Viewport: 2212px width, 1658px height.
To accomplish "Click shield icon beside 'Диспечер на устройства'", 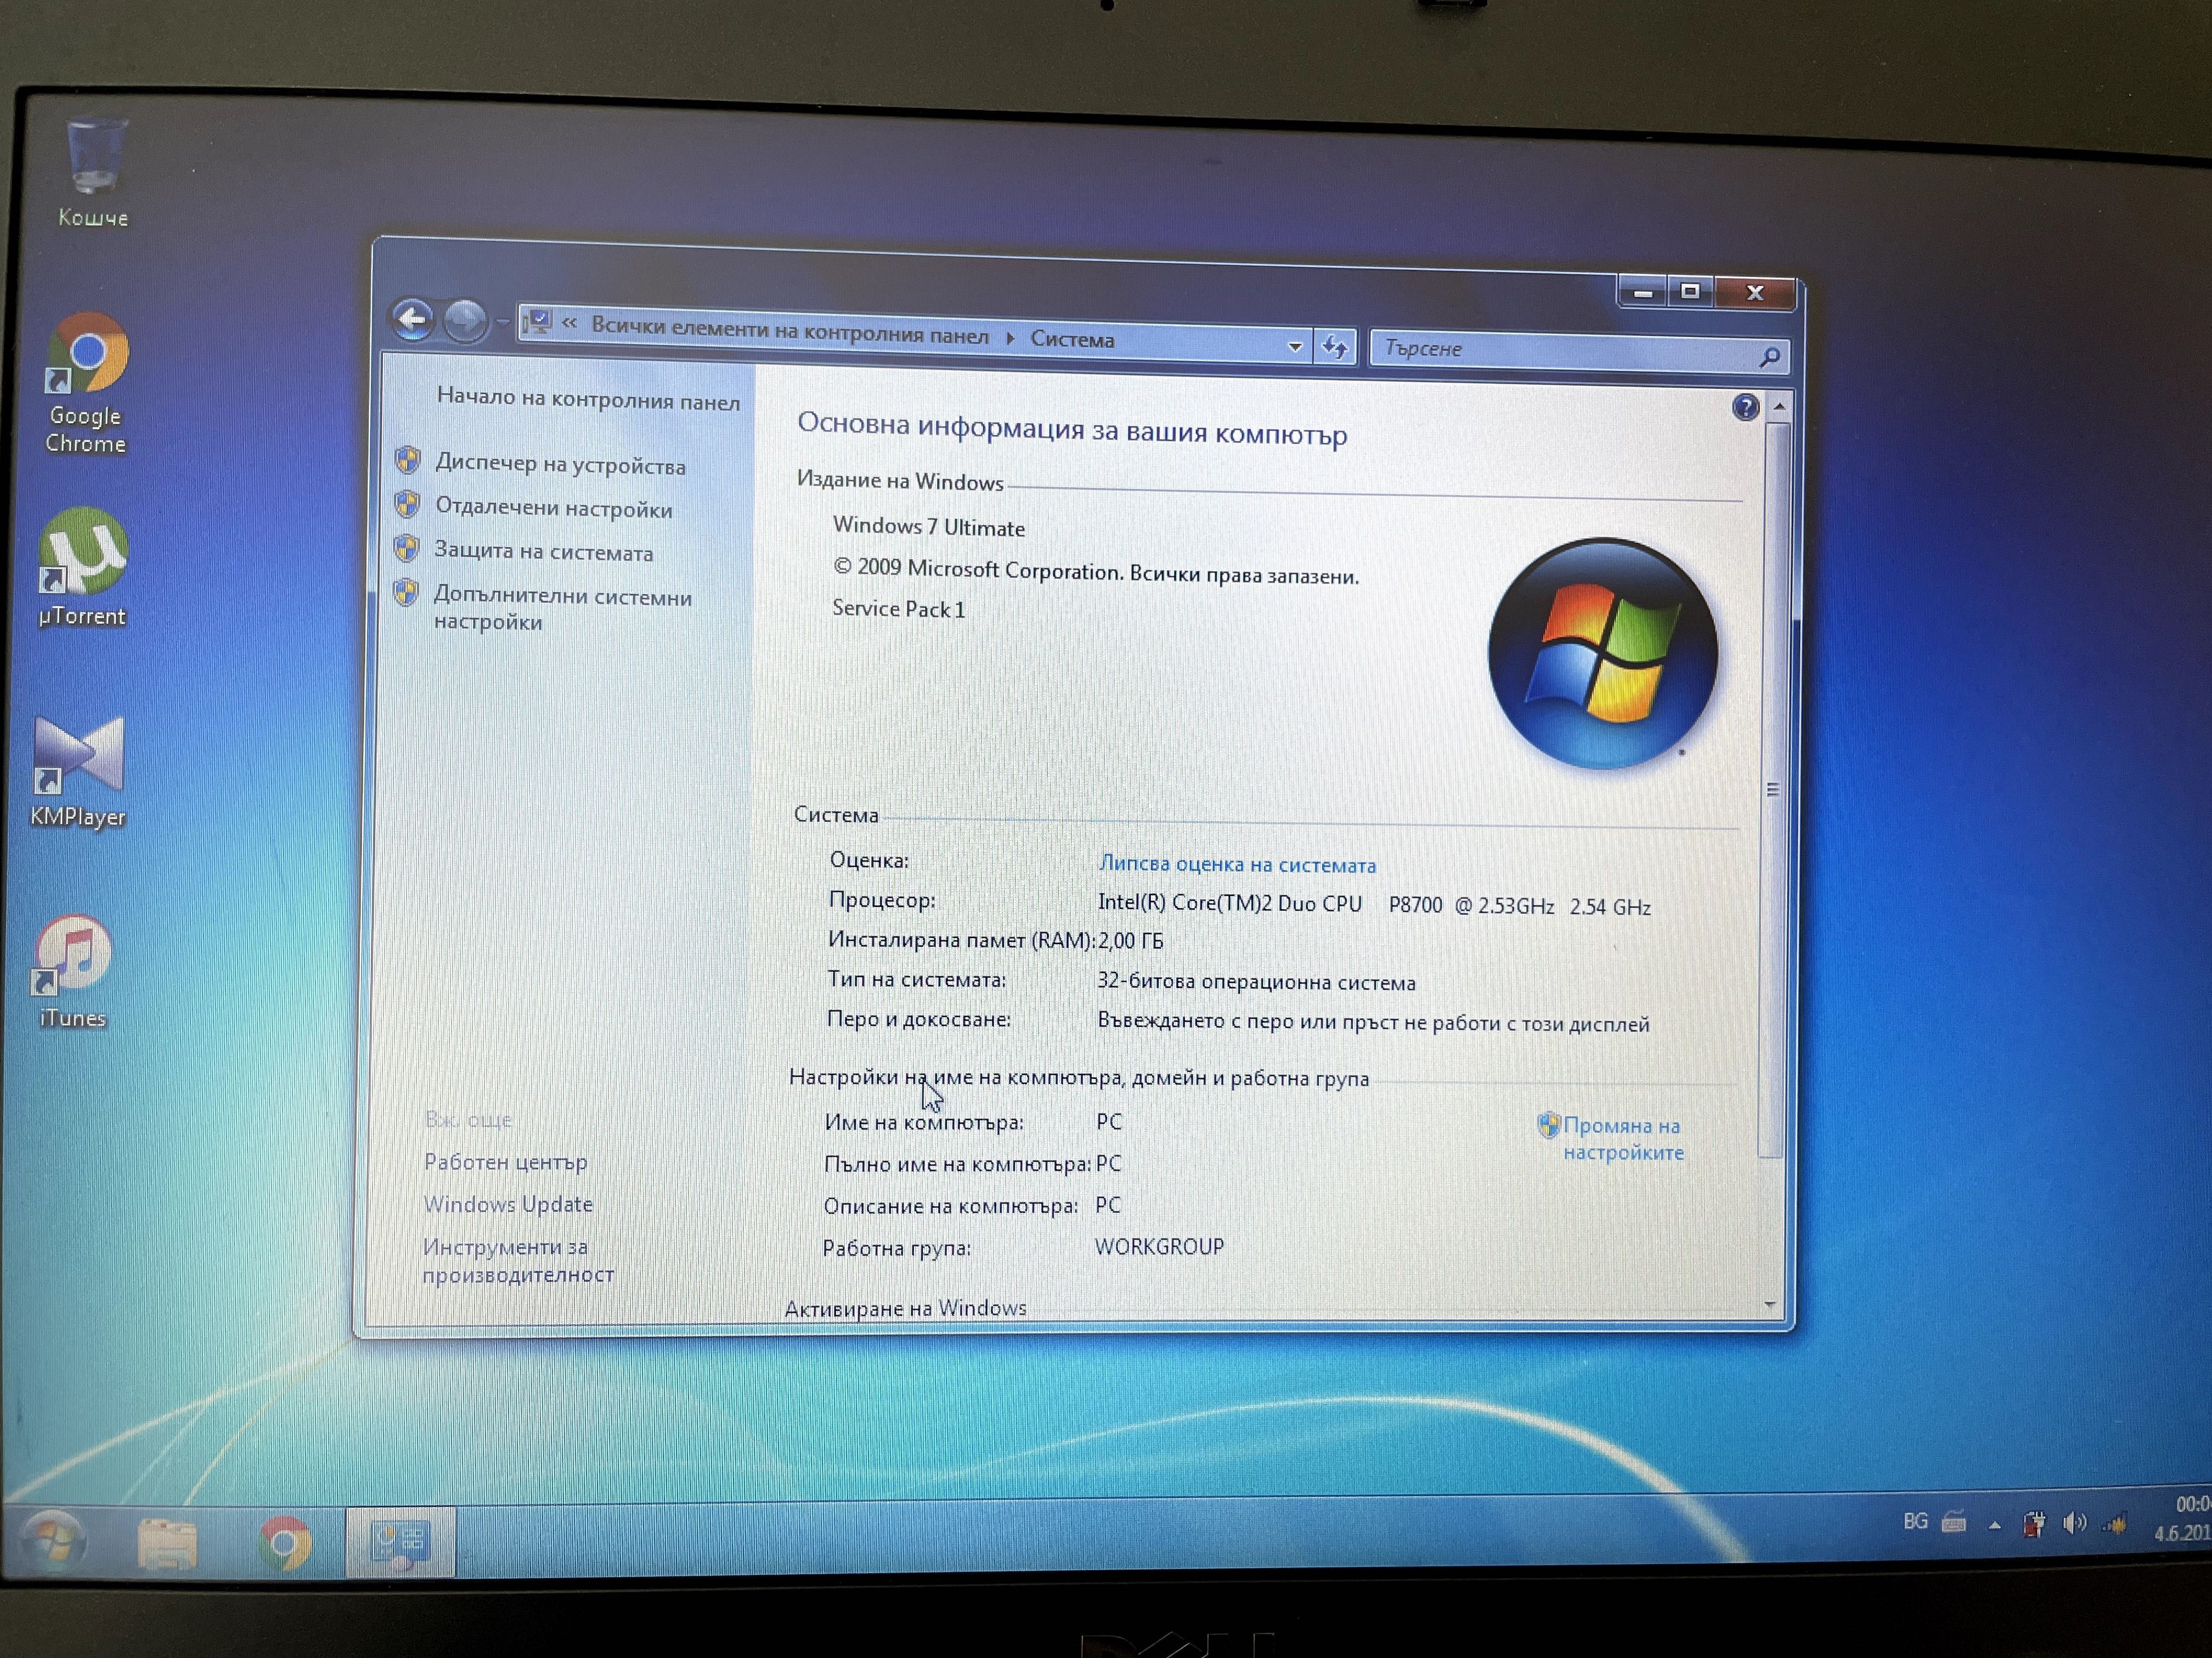I will click(407, 461).
